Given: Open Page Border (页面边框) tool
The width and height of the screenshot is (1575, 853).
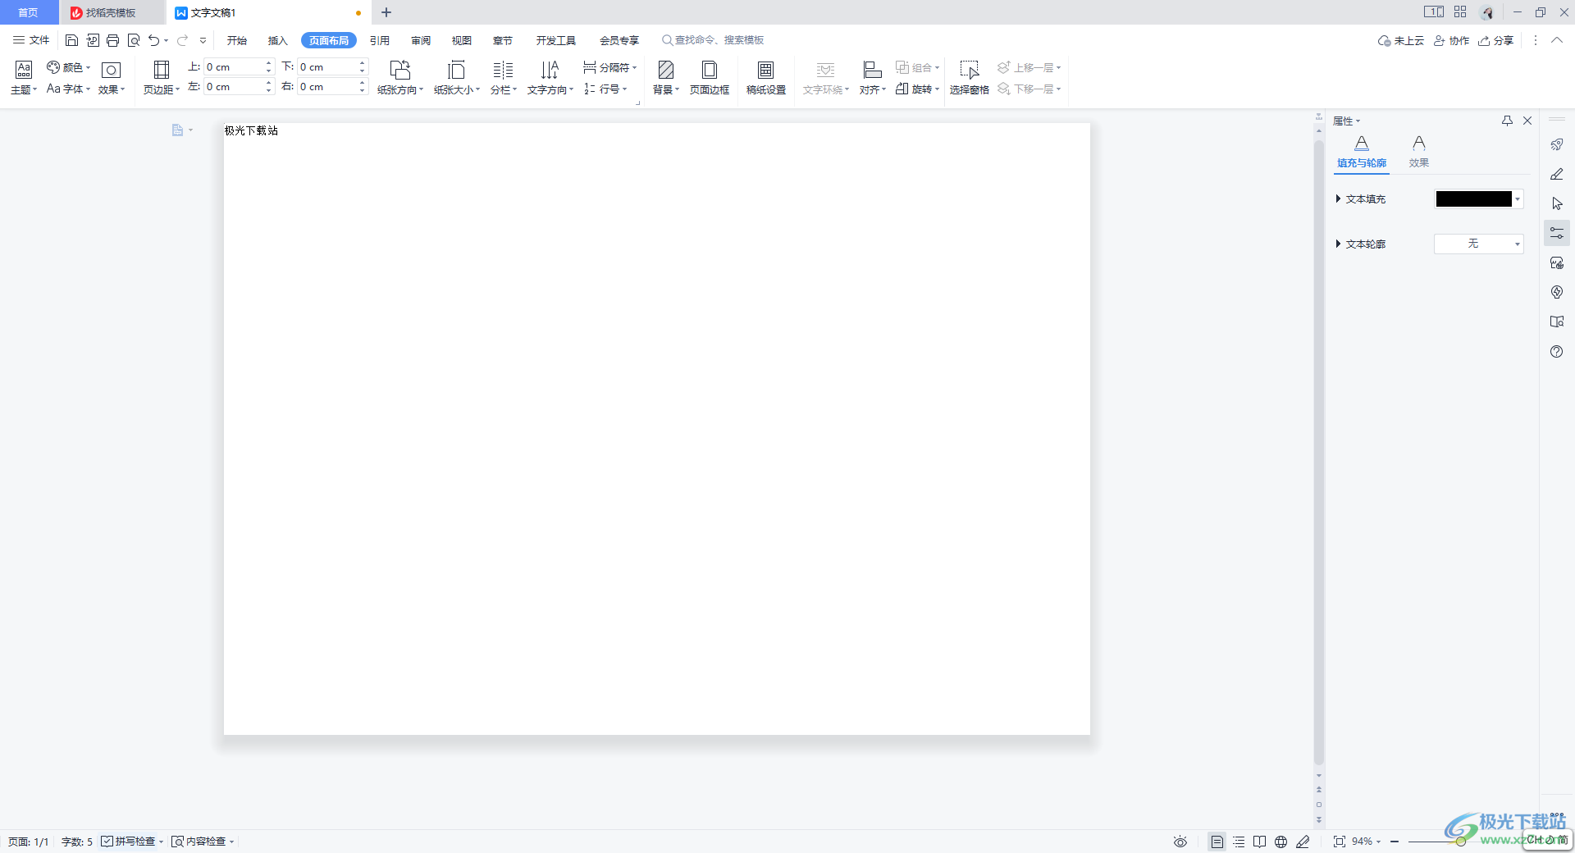Looking at the screenshot, I should 710,78.
